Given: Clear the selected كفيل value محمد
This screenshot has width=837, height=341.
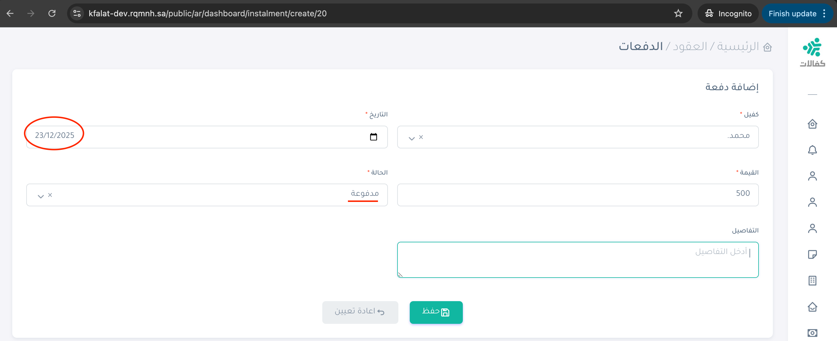Looking at the screenshot, I should tap(421, 137).
